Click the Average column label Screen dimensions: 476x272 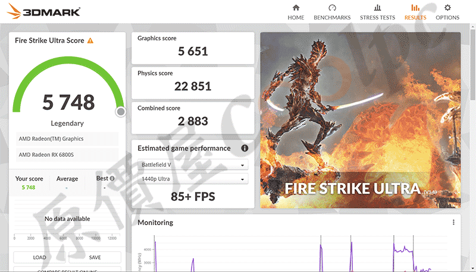(67, 179)
